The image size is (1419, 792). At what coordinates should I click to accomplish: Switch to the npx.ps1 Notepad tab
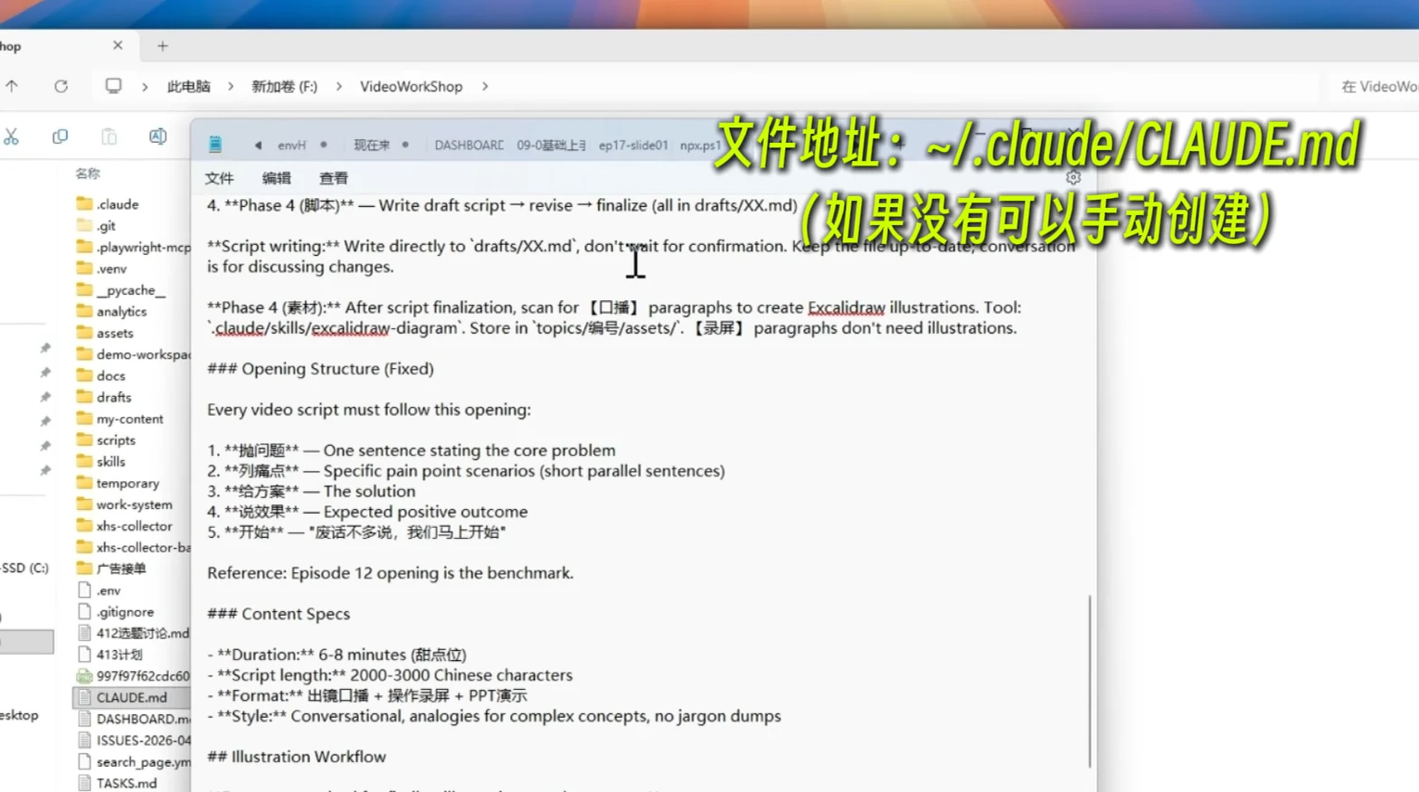699,145
